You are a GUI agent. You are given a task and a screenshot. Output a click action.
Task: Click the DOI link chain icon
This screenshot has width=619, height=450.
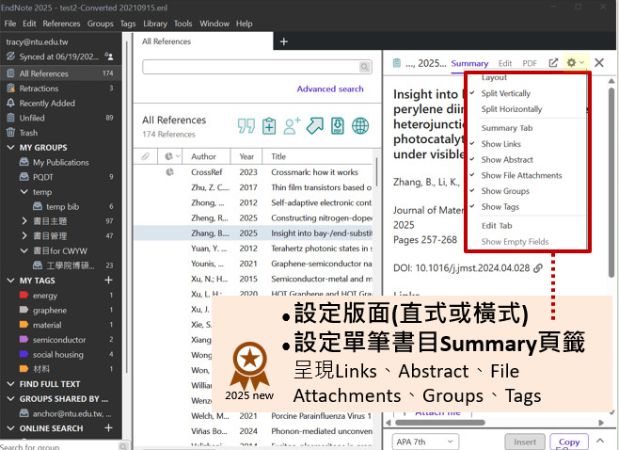[x=538, y=268]
